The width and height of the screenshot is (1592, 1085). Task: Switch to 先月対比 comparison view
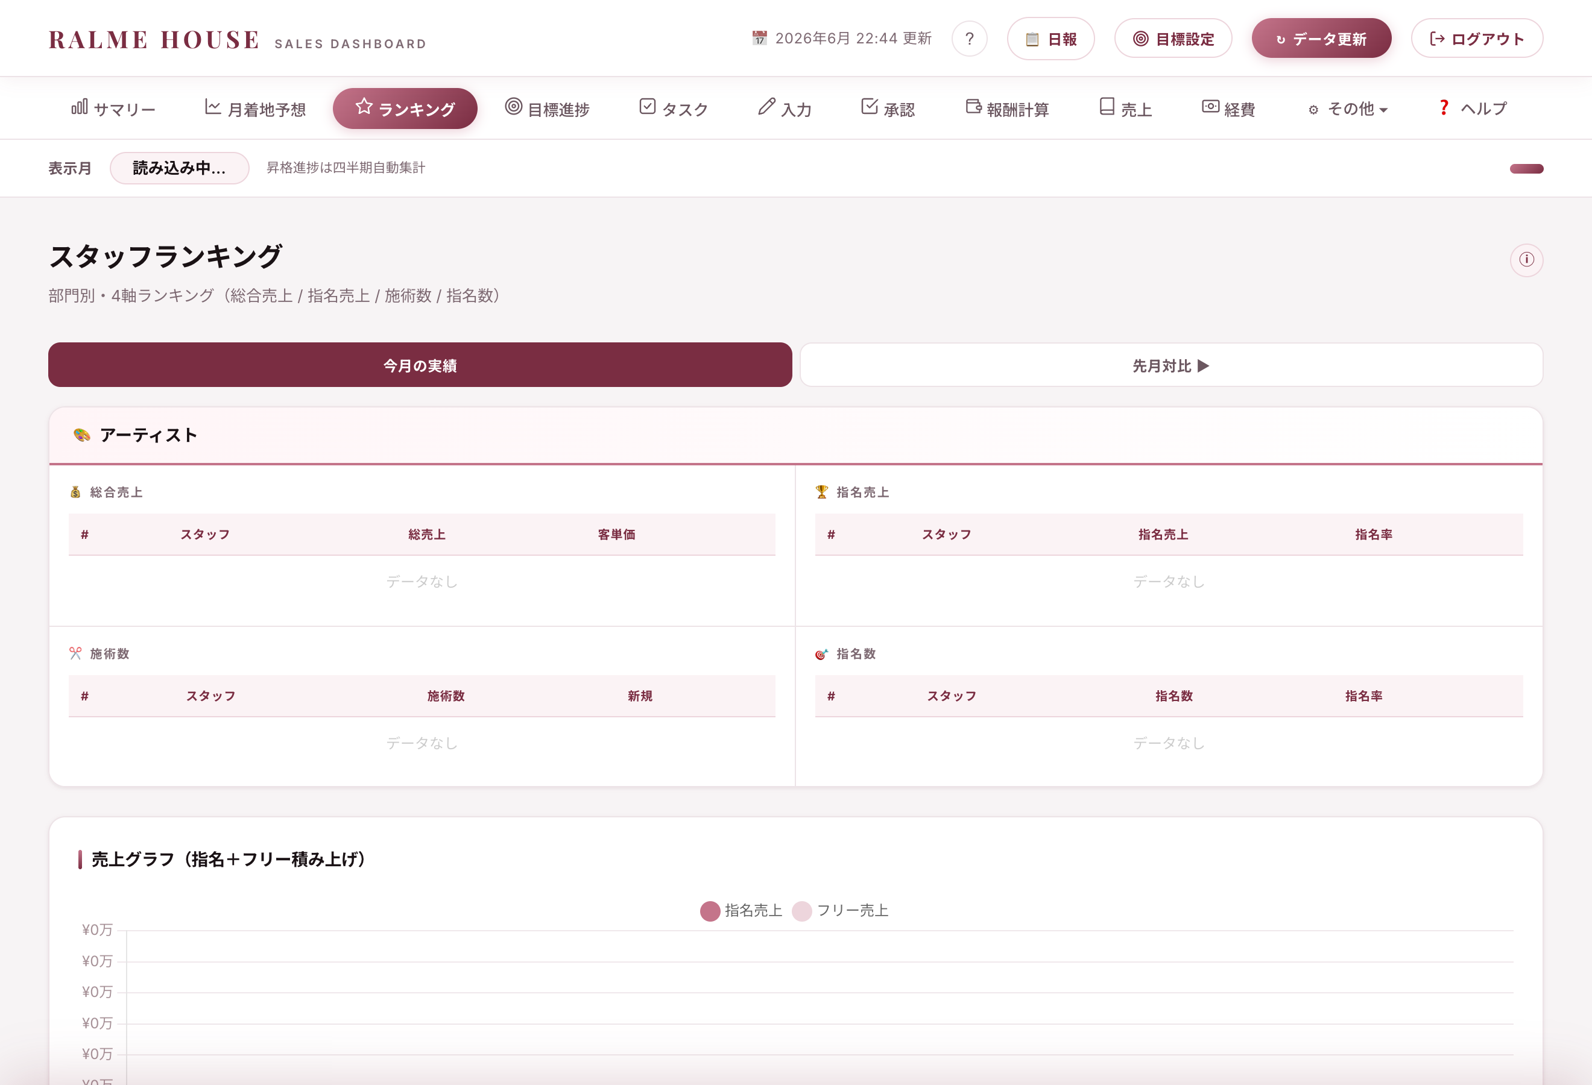(1172, 365)
